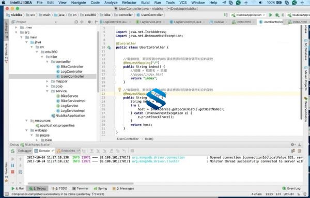
Task: Open BikeServce interface in project tree
Action: coord(67,96)
